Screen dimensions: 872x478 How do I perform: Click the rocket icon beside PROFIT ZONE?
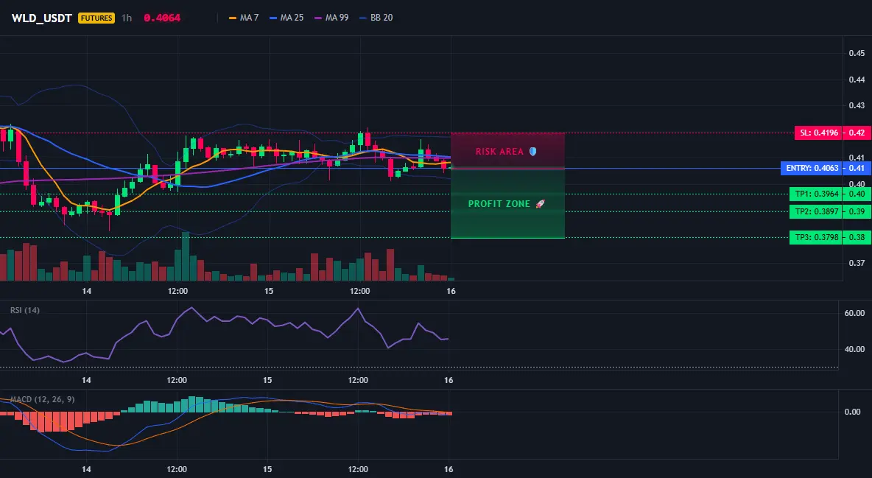(540, 204)
